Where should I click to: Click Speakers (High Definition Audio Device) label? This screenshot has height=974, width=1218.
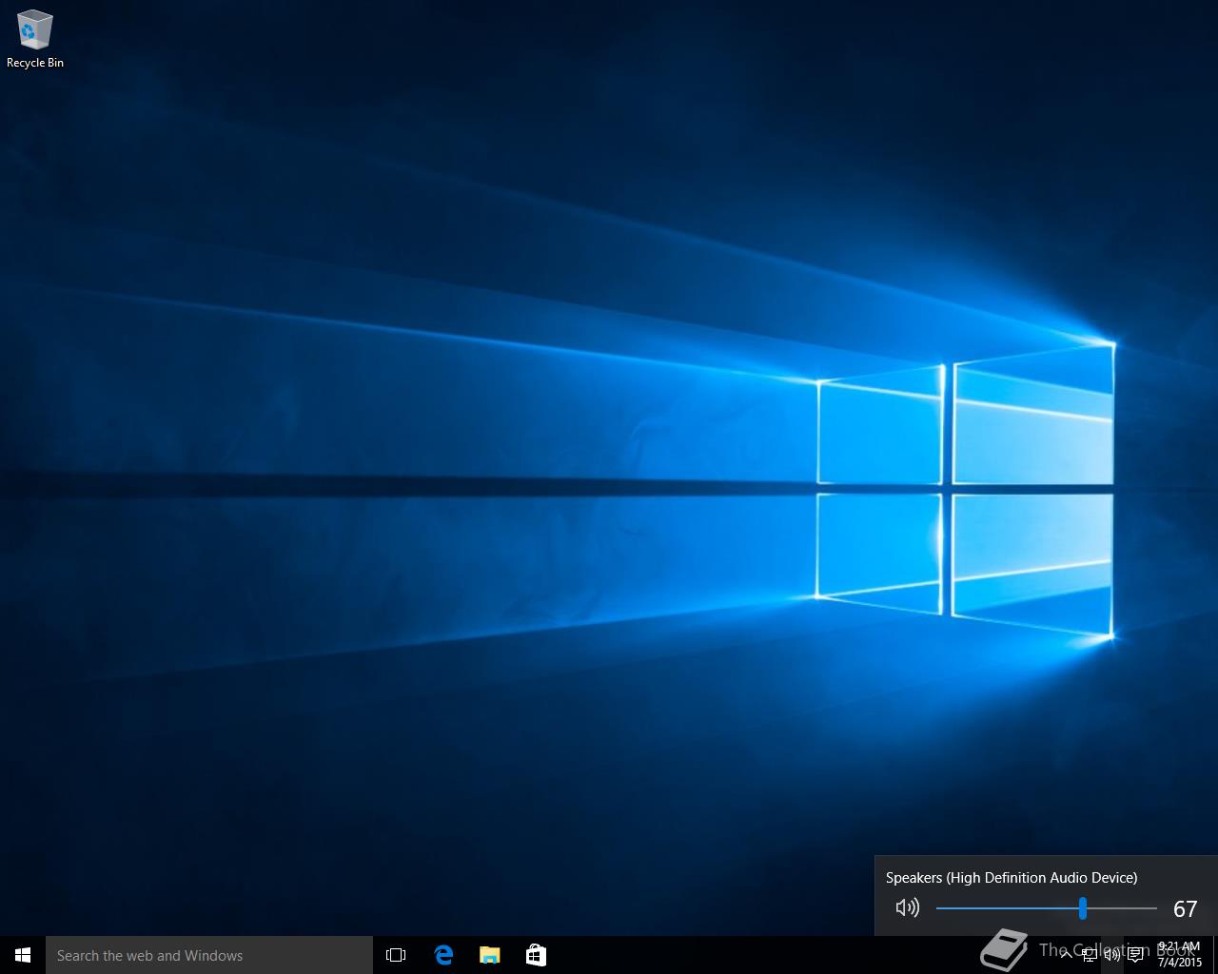pyautogui.click(x=1012, y=878)
